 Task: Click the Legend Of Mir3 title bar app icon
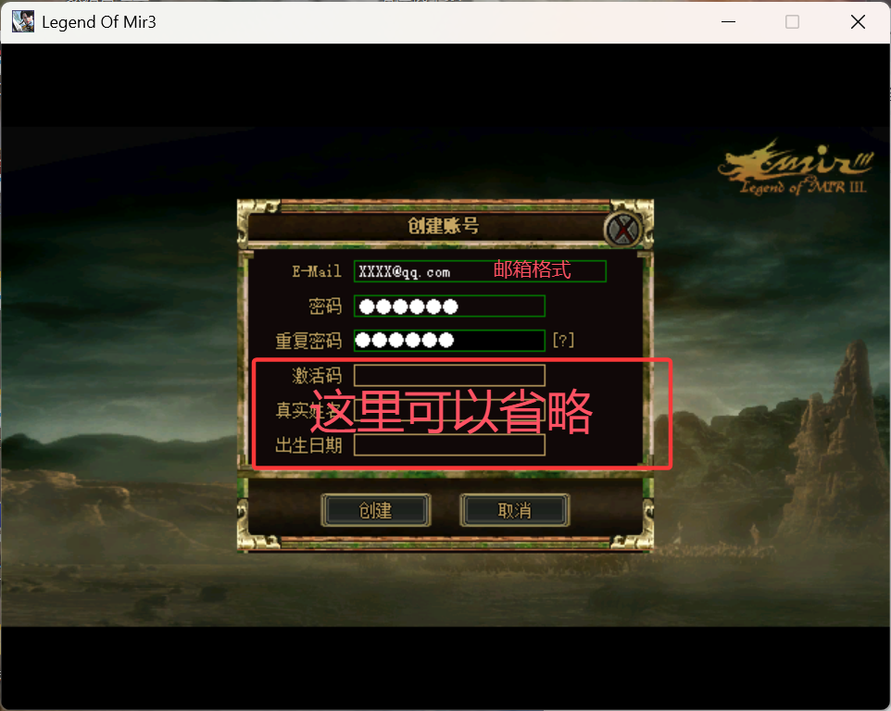23,21
